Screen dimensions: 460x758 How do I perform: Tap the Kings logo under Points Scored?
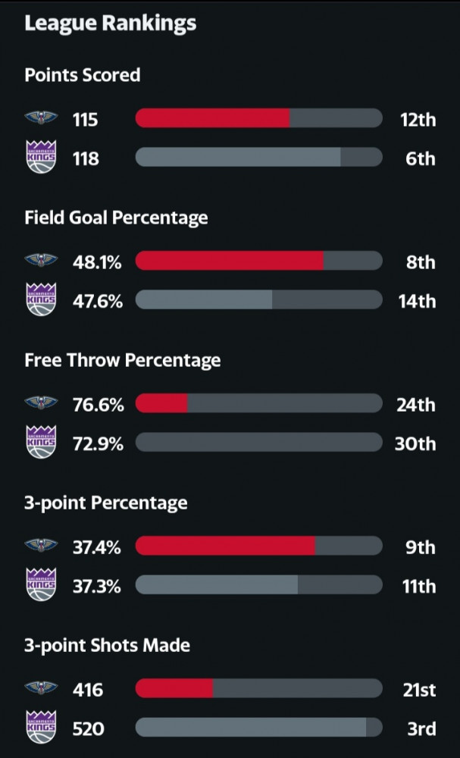(x=41, y=157)
